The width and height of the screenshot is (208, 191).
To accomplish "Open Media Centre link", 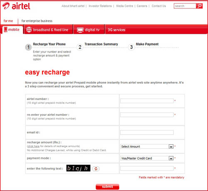I will (x=124, y=6).
